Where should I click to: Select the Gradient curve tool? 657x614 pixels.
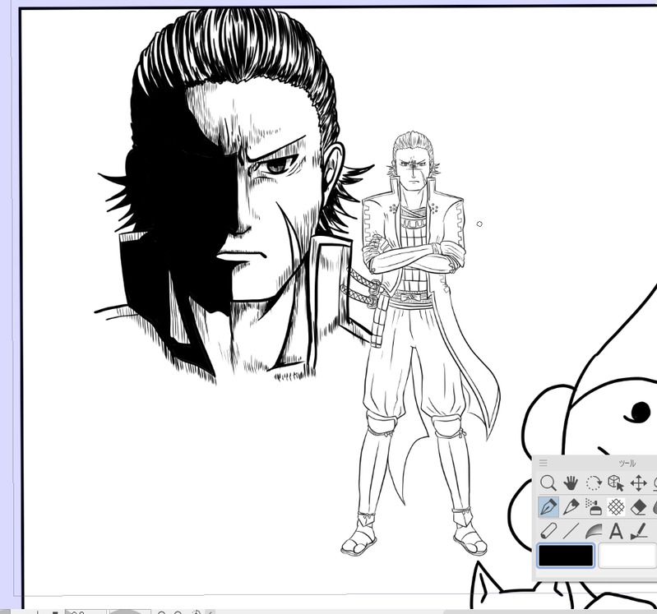pyautogui.click(x=594, y=532)
